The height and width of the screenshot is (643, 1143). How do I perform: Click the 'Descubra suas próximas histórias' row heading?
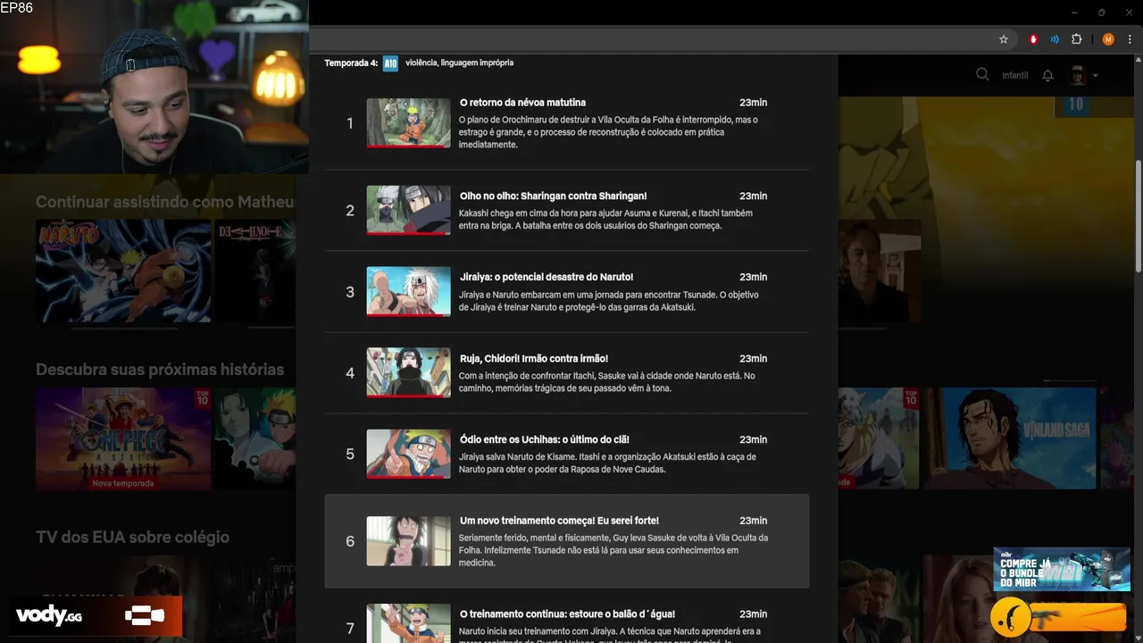(x=160, y=370)
